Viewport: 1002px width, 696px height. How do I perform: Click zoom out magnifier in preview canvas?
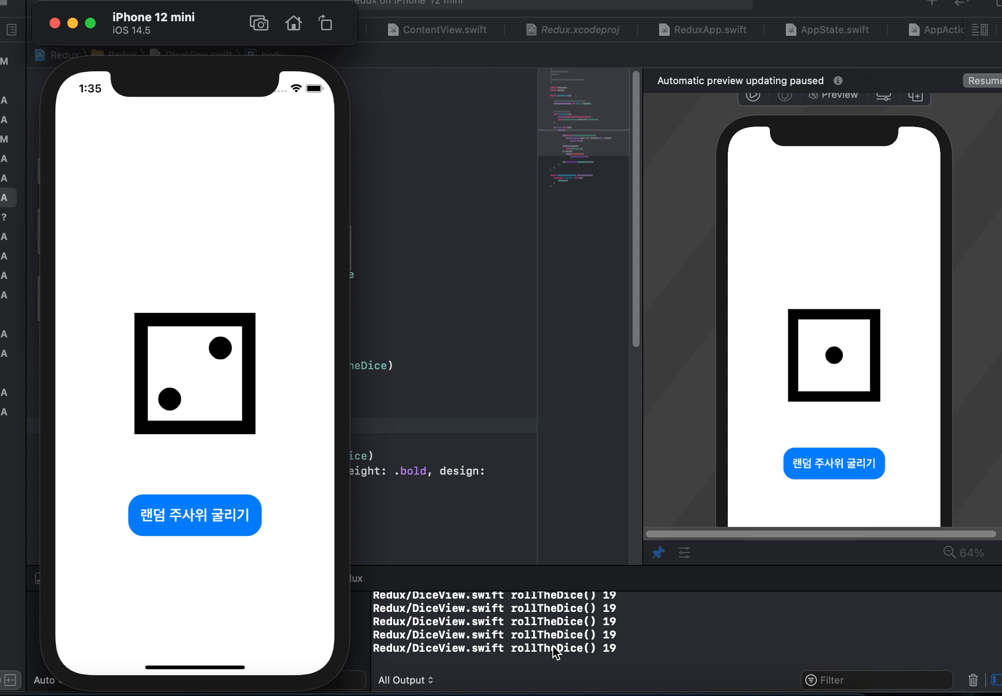[x=949, y=553]
